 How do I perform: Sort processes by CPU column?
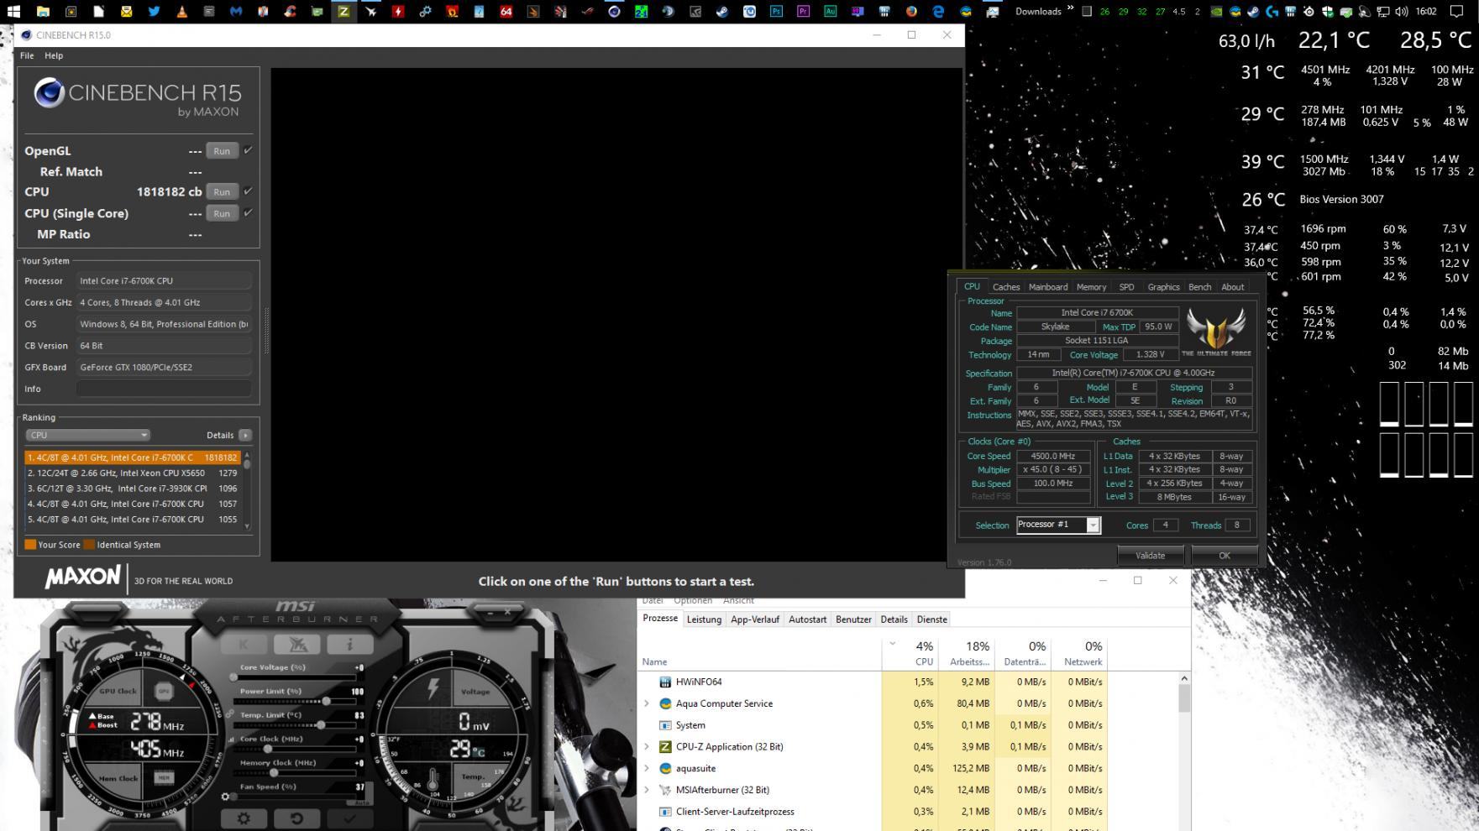coord(910,653)
